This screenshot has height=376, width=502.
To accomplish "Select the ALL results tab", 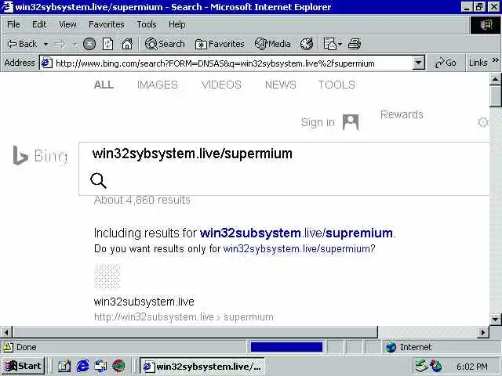I will [104, 85].
